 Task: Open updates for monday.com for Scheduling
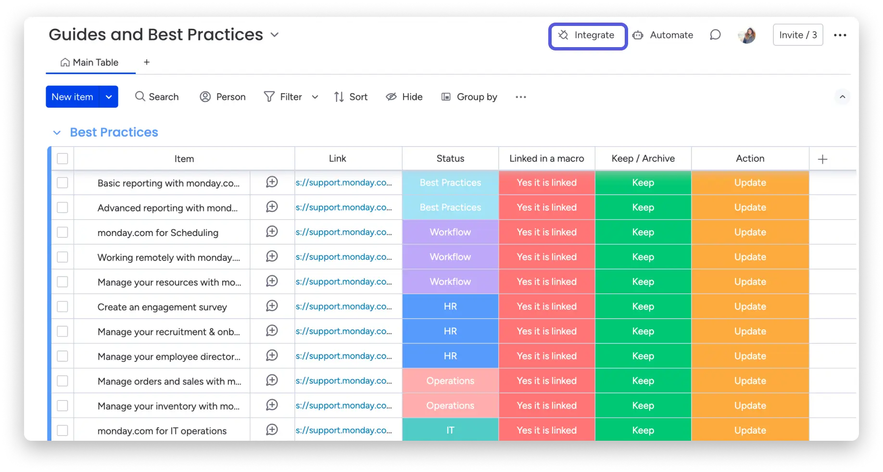click(x=272, y=232)
